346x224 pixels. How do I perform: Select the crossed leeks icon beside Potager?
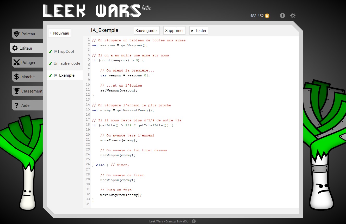(x=16, y=62)
